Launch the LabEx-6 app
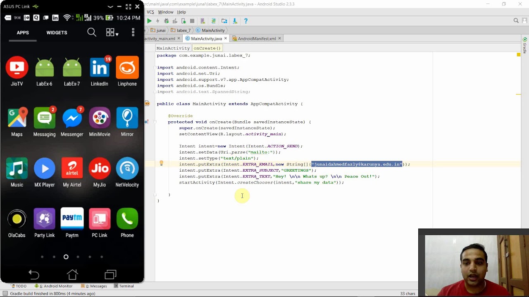Image resolution: width=529 pixels, height=297 pixels. (x=44, y=71)
